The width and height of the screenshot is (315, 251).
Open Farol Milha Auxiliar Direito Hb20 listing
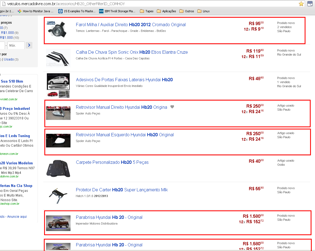pos(131,25)
